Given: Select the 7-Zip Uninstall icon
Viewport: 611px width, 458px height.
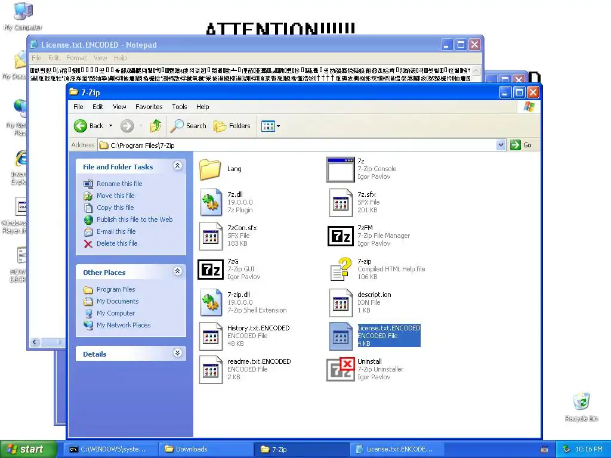Looking at the screenshot, I should (x=341, y=369).
